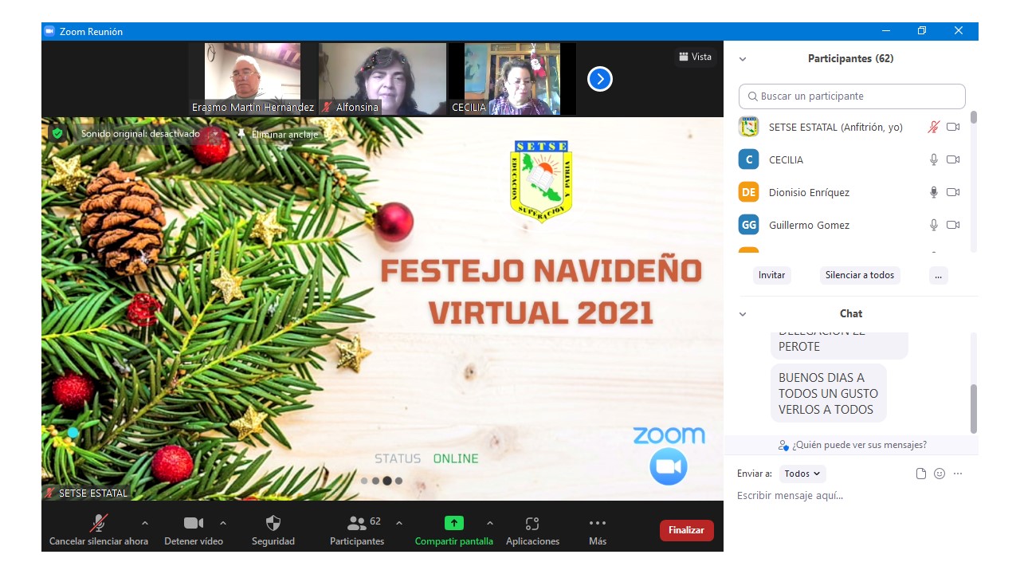1020x574 pixels.
Task: Click green encryption shield icon
Action: (57, 133)
